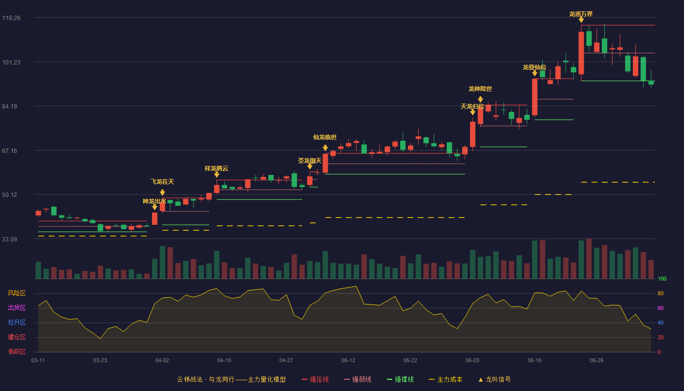Toggle the 强压线 legend series
The width and height of the screenshot is (684, 391).
click(315, 379)
